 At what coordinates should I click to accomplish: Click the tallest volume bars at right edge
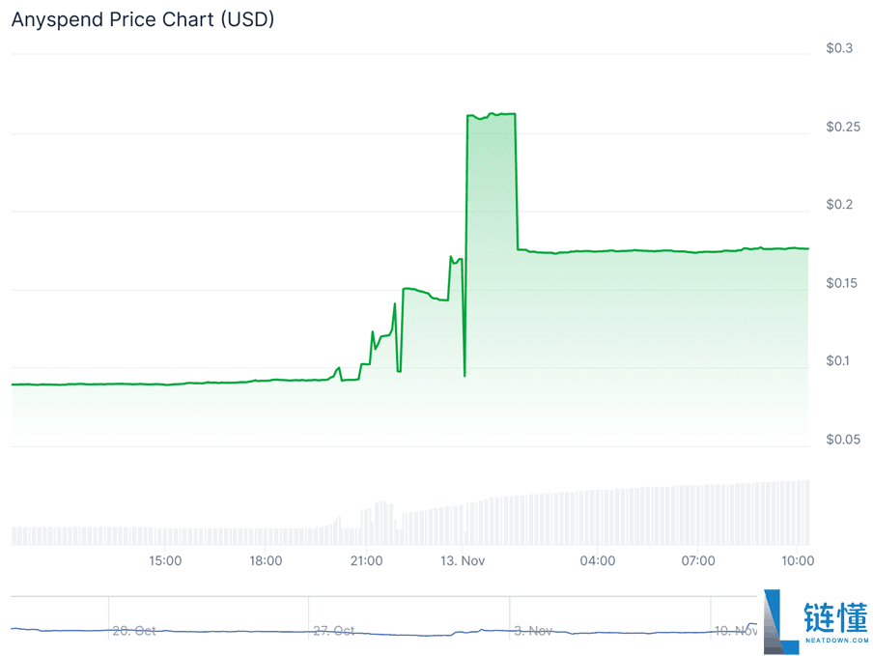tap(802, 512)
